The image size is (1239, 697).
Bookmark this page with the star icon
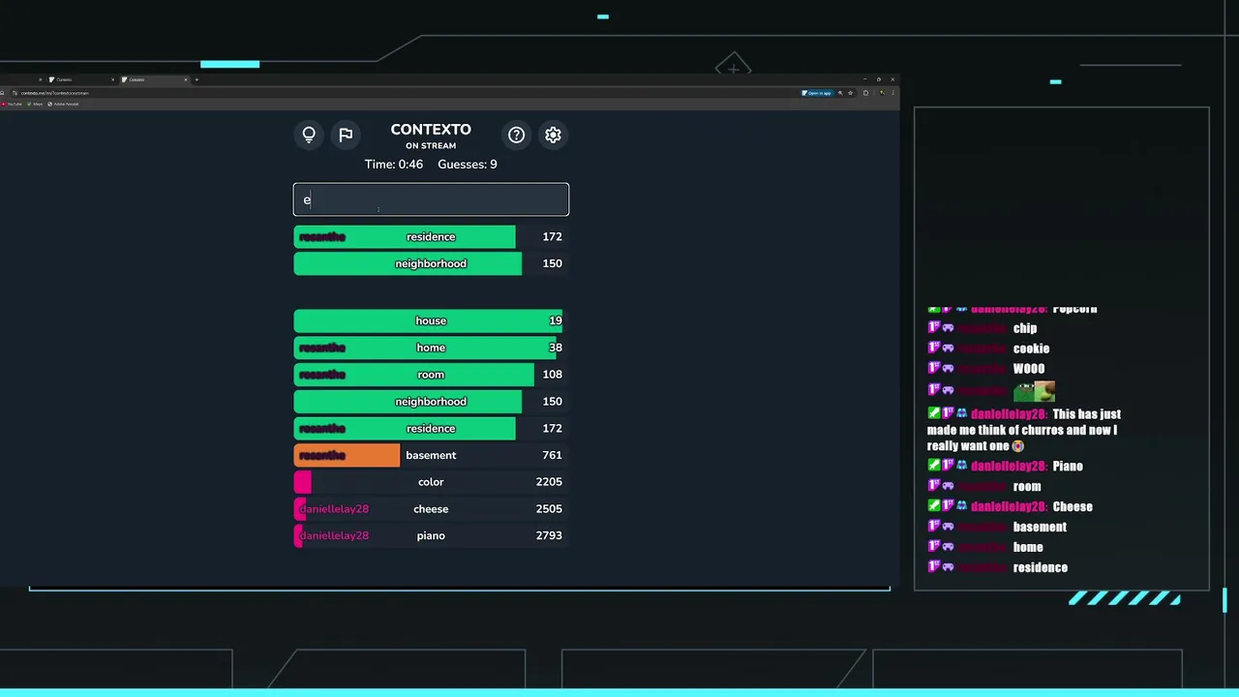coord(851,93)
